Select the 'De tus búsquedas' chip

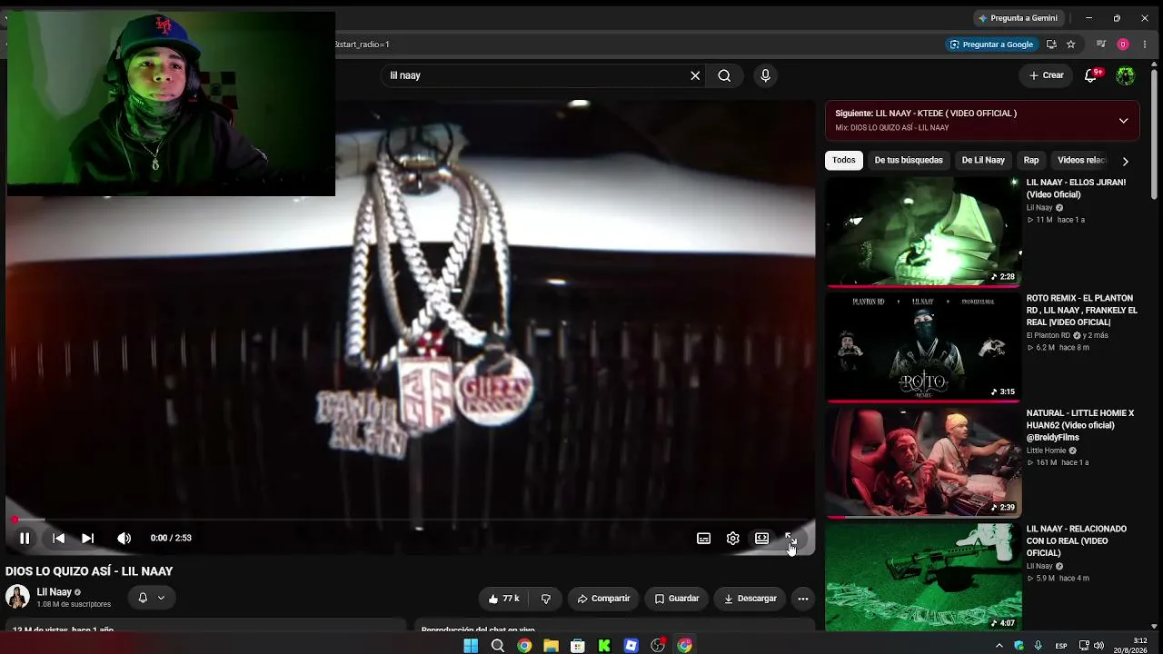coord(909,160)
